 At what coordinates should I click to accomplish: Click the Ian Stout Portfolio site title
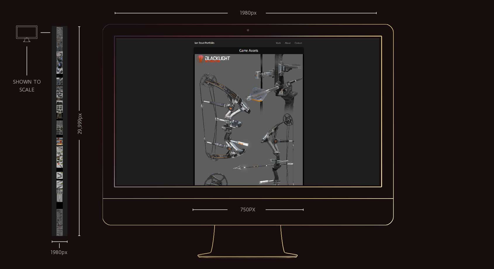(204, 43)
